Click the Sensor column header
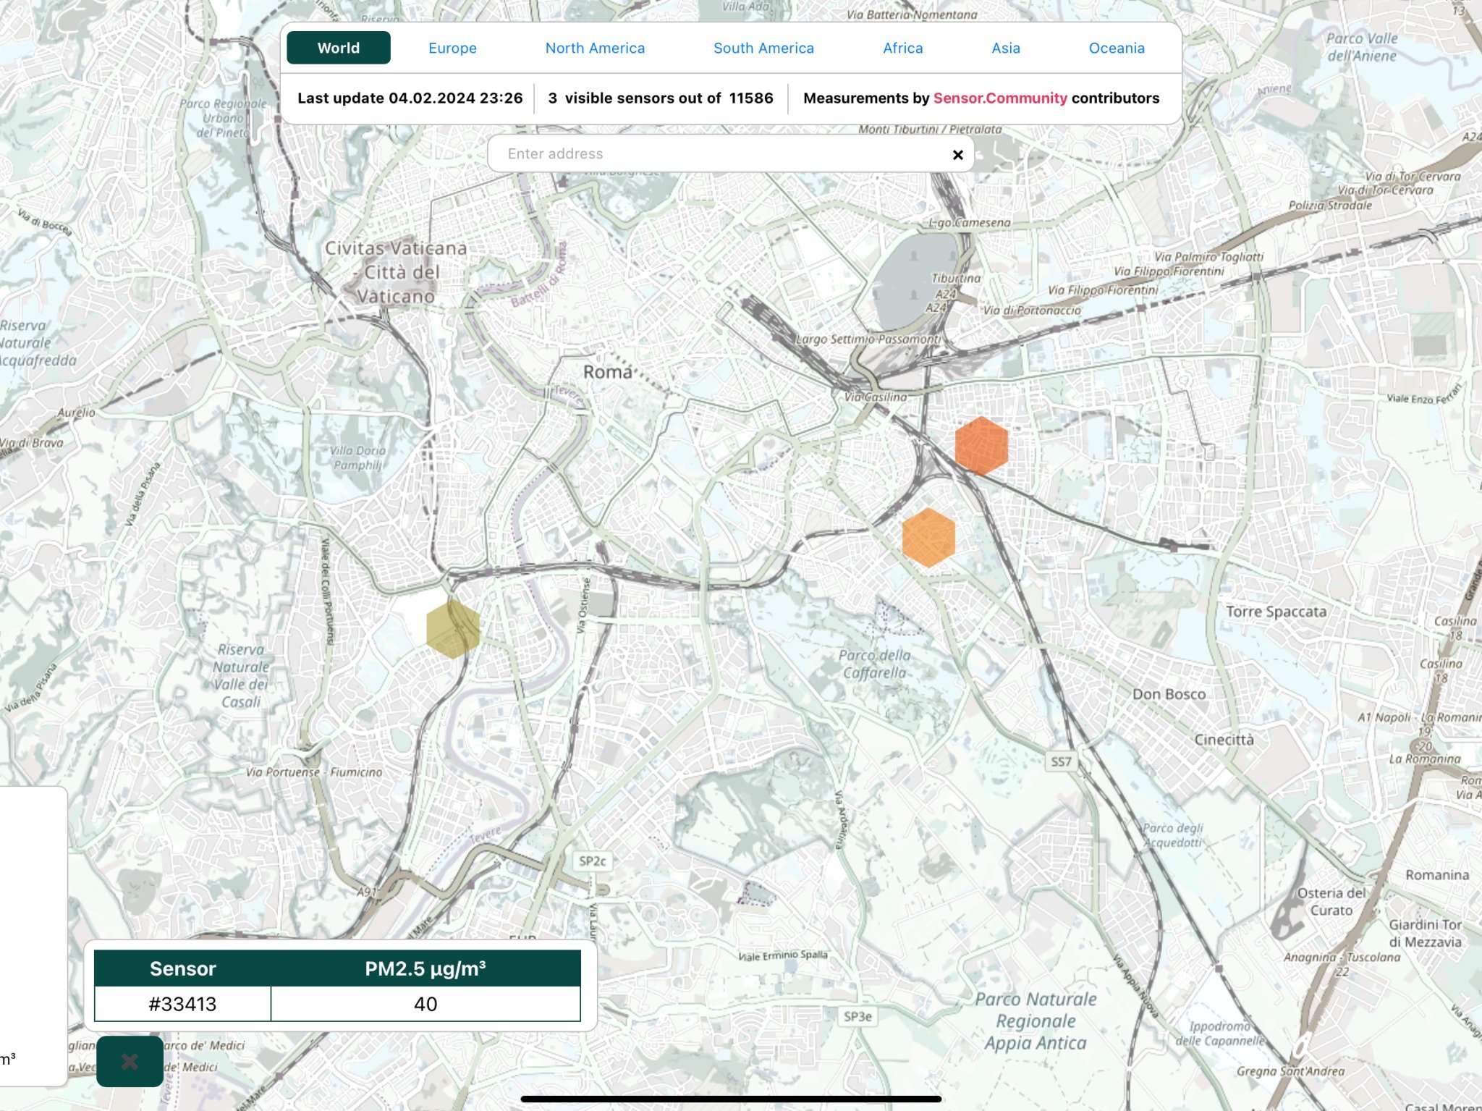 click(x=182, y=968)
